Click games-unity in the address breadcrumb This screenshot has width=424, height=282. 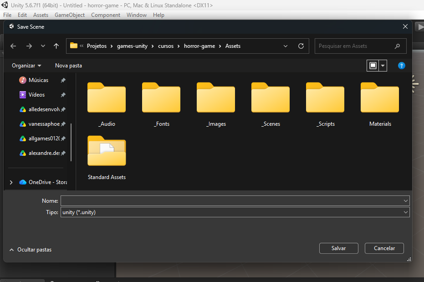coord(132,46)
